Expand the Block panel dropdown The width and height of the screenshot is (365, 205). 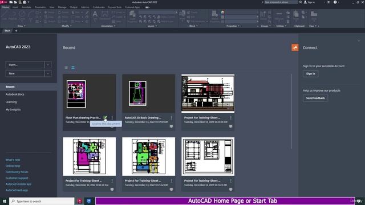[193, 26]
